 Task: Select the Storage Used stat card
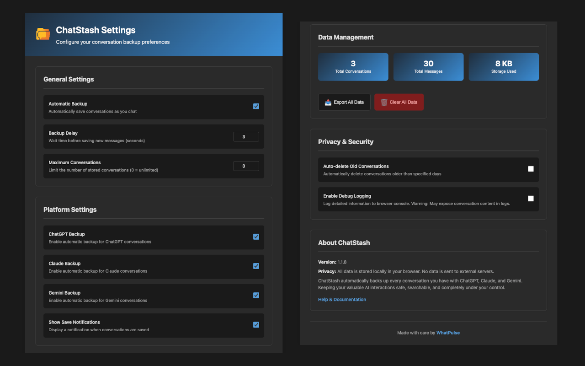pyautogui.click(x=504, y=67)
